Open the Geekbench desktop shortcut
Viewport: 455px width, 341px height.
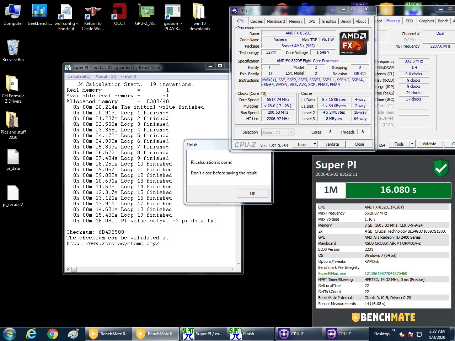[x=40, y=15]
